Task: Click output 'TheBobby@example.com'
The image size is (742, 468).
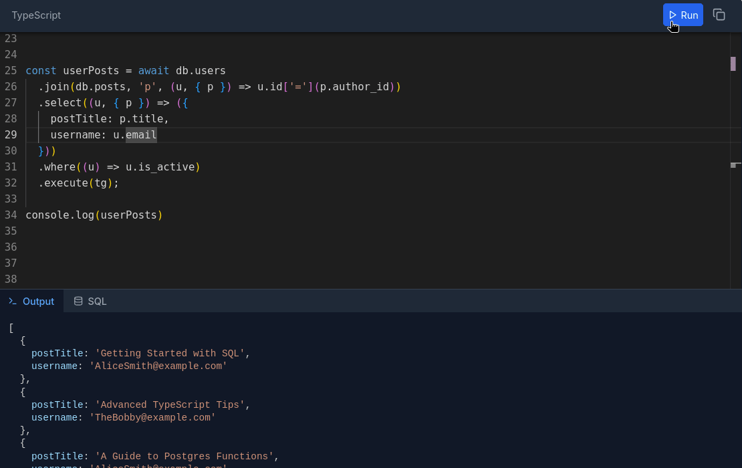Action: pyautogui.click(x=152, y=418)
